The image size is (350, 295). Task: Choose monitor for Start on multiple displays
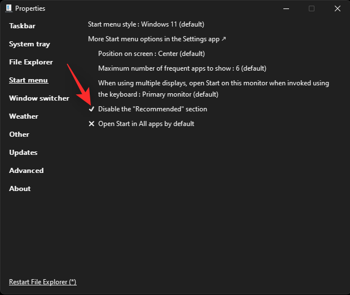click(x=213, y=89)
